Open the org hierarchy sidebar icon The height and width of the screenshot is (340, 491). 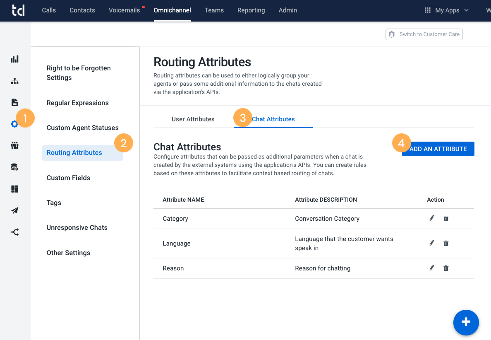(15, 81)
